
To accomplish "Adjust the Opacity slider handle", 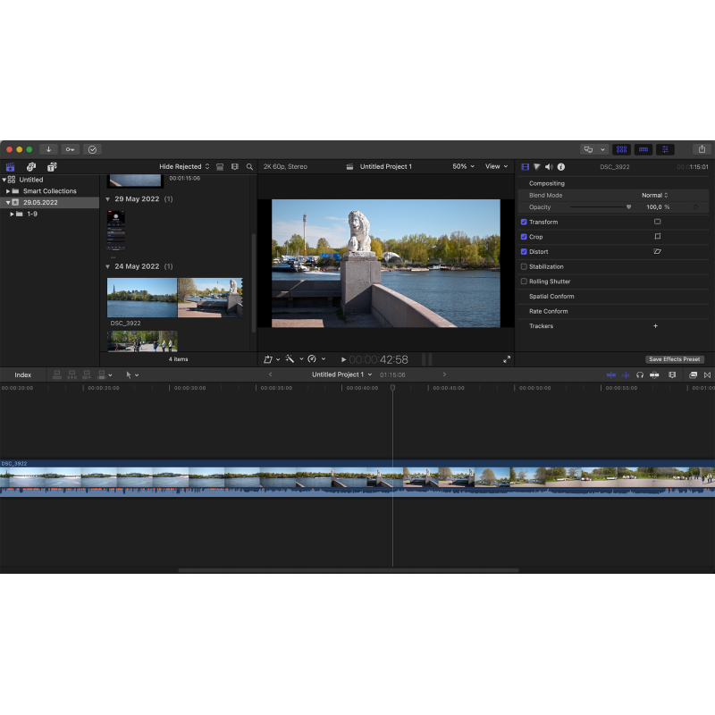I will 628,206.
